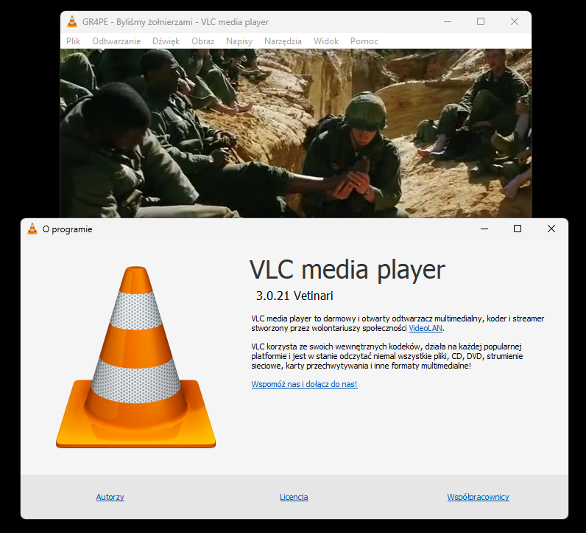
Task: Maximize the 'O programie' dialog
Action: (518, 229)
